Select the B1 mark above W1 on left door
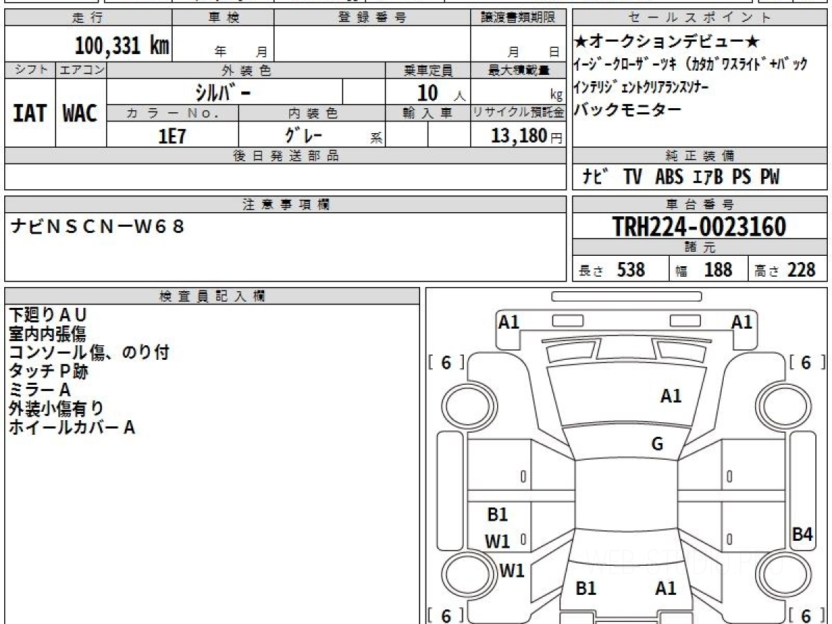 497,514
